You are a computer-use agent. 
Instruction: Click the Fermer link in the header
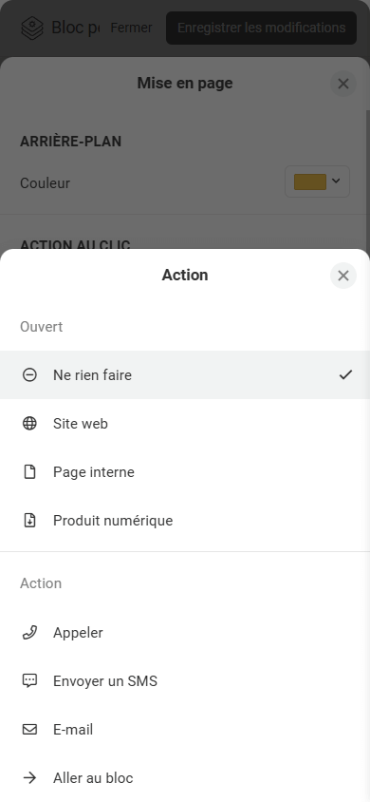(131, 28)
